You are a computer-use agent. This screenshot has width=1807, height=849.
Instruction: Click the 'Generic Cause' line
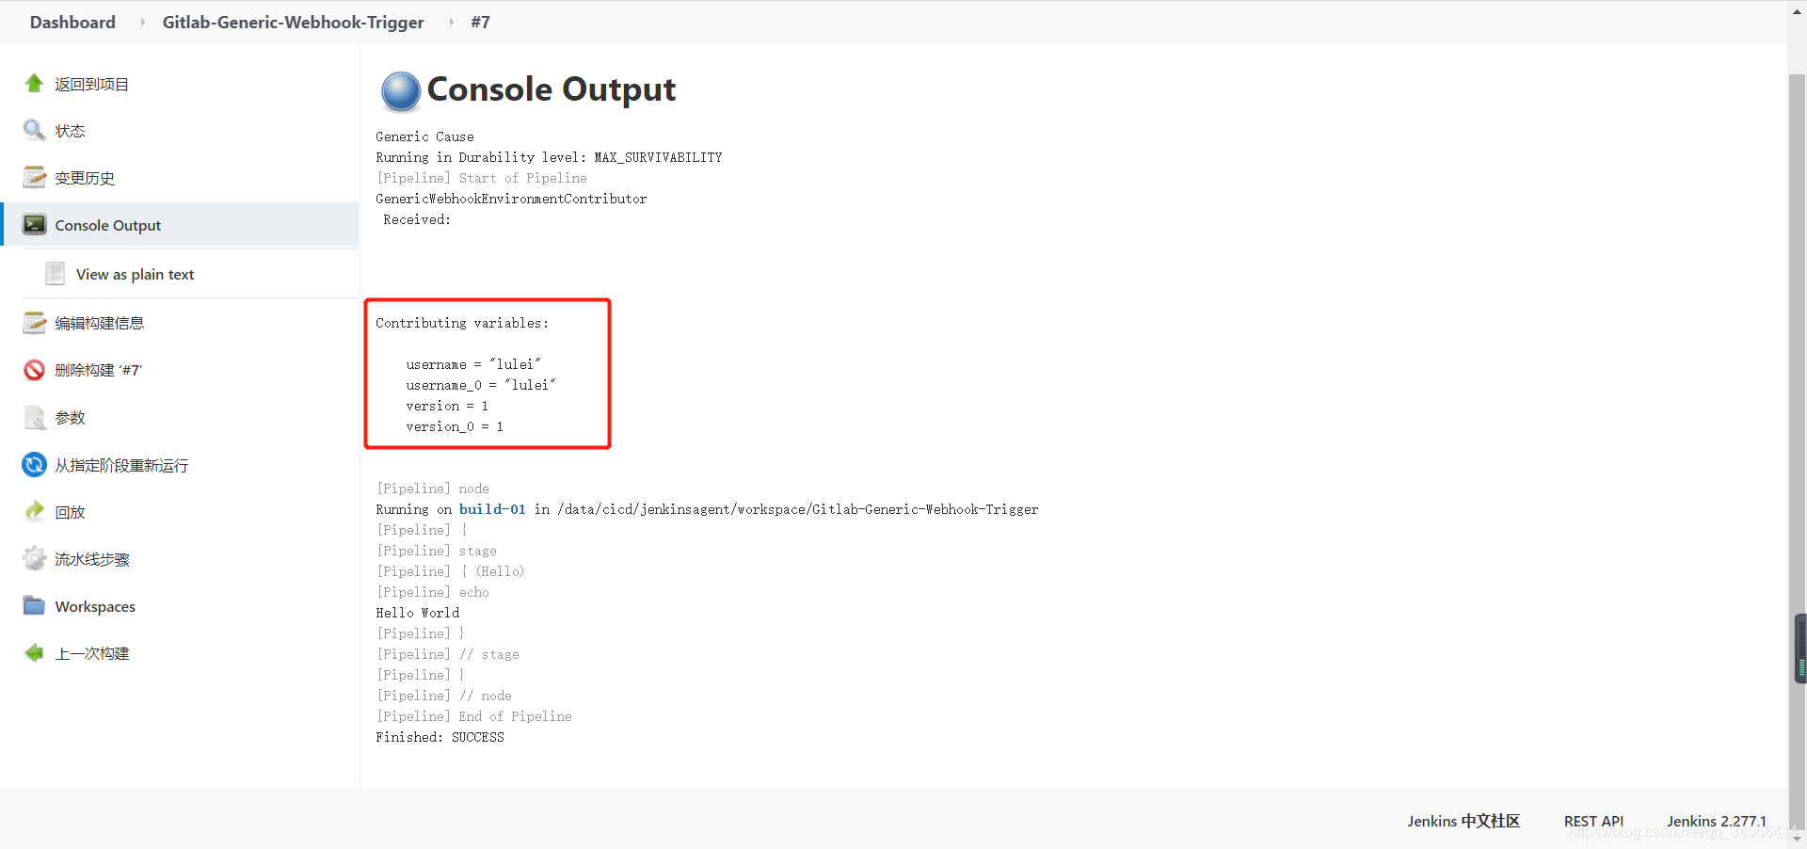pos(424,136)
